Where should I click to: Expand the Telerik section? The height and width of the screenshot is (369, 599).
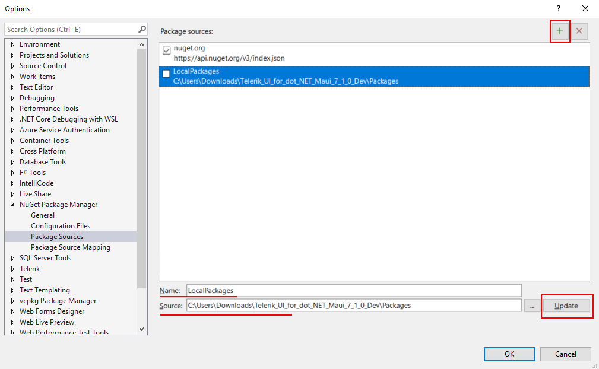11,268
